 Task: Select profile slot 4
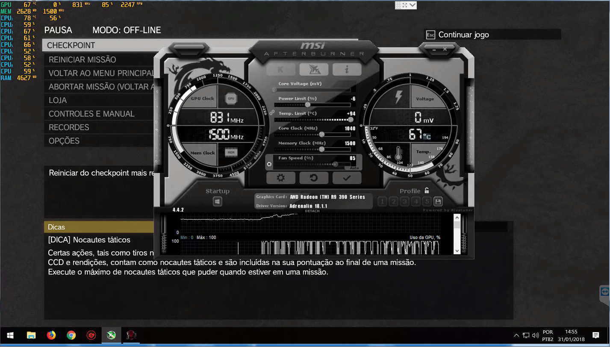[x=416, y=201]
